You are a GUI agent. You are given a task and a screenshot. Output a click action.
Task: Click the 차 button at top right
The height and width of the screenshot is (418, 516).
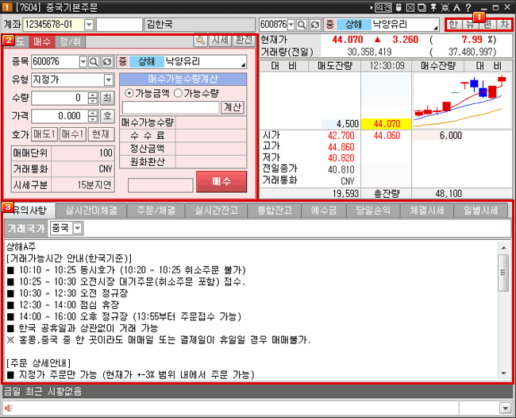coord(504,25)
